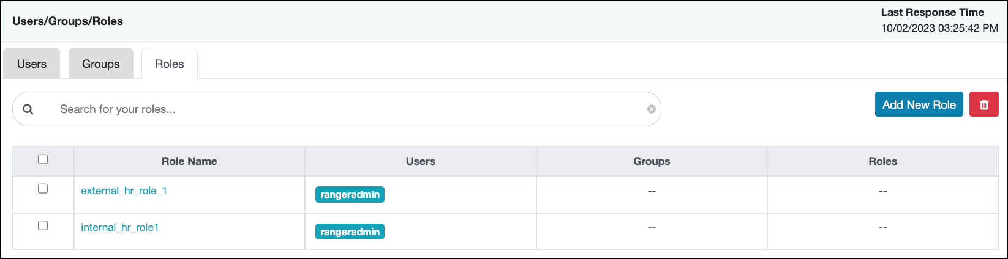Select the Roles tab

[170, 64]
